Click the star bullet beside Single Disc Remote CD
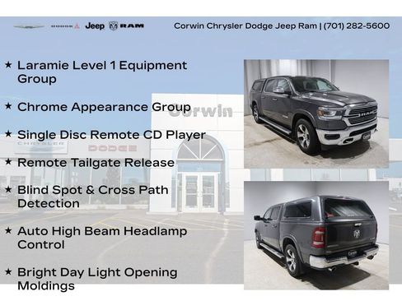This screenshot has height=301, width=402. [8, 134]
